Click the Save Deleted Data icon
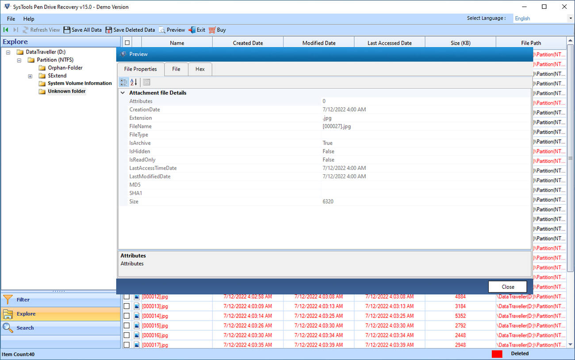The width and height of the screenshot is (575, 360). point(108,30)
